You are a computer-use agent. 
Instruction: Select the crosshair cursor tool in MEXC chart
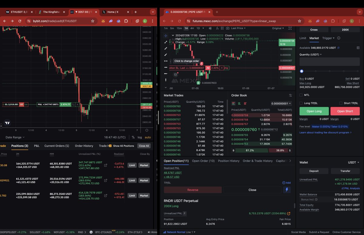[166, 36]
